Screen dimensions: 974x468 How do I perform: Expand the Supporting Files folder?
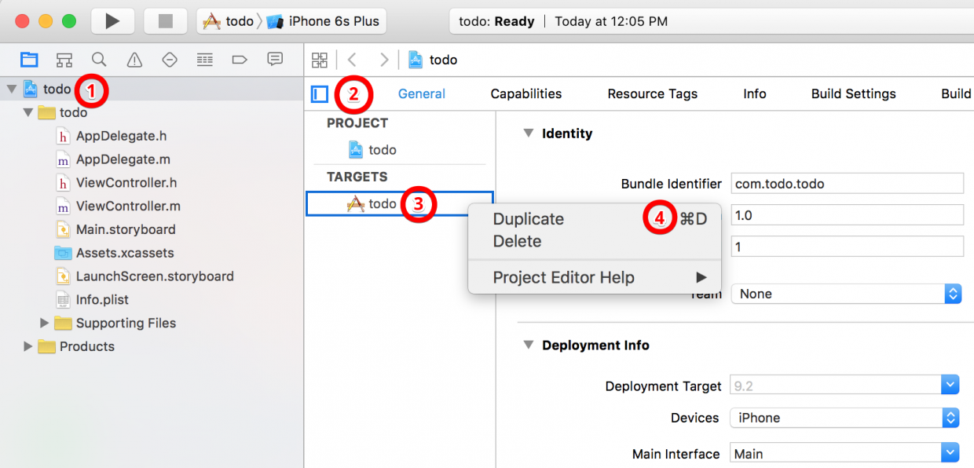point(45,323)
